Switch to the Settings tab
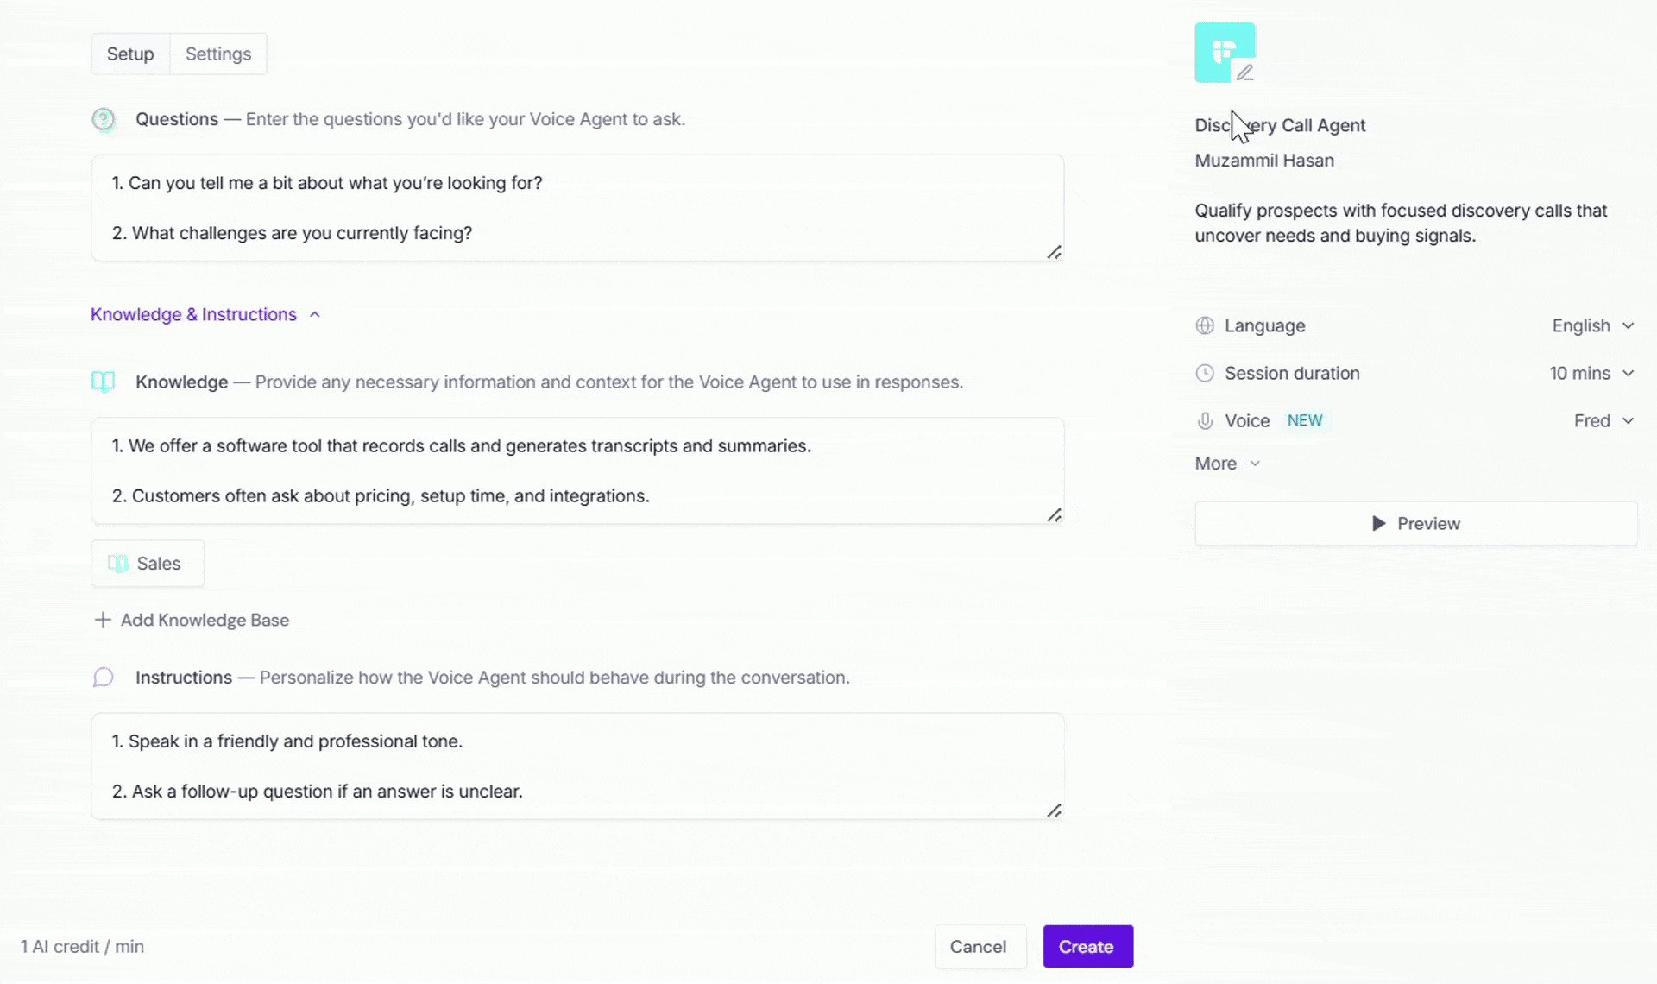The image size is (1657, 984). [x=218, y=54]
